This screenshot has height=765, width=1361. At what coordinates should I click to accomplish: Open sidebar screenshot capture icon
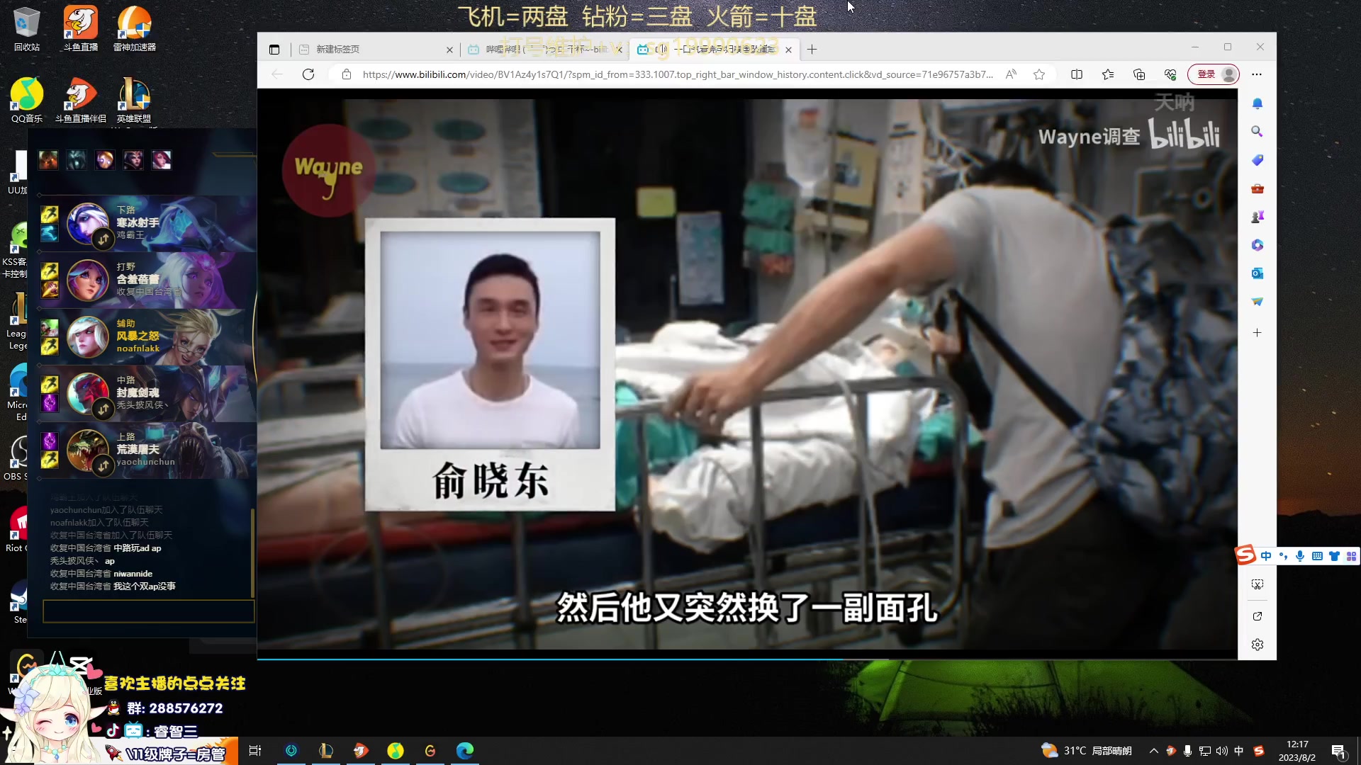(1258, 584)
